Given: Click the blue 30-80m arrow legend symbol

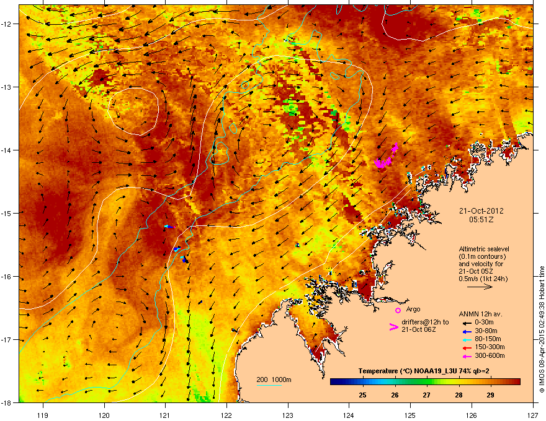Looking at the screenshot, I should click(467, 331).
